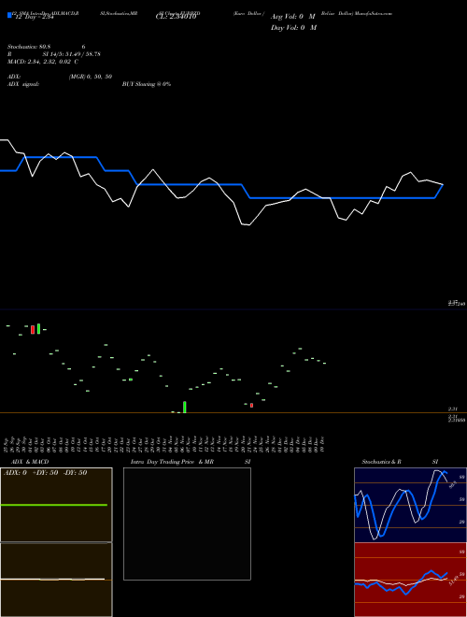Screen dimensions: 467x617
Task: Click the Stochastics & R heading
Action: pos(381,462)
